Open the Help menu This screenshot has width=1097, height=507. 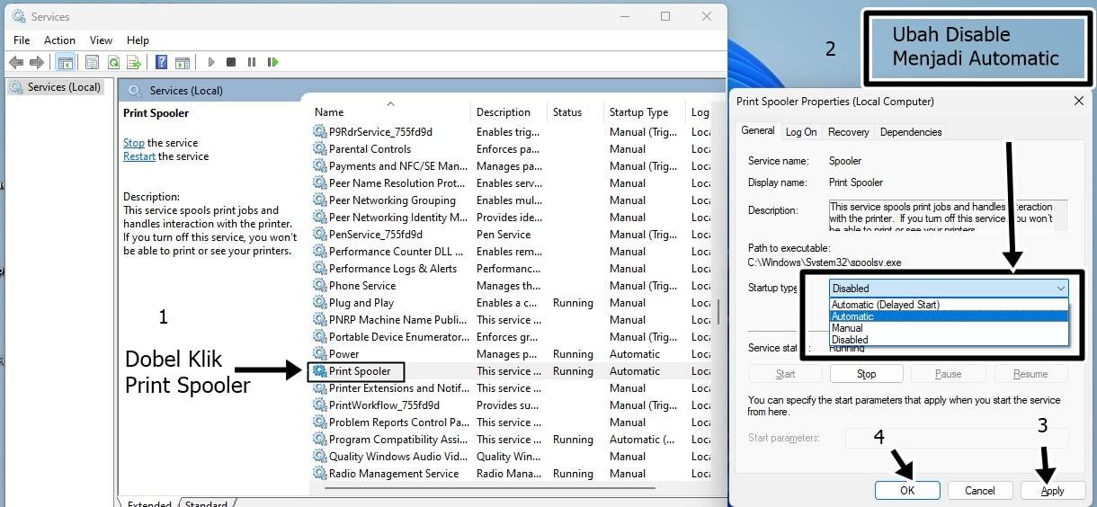(138, 40)
